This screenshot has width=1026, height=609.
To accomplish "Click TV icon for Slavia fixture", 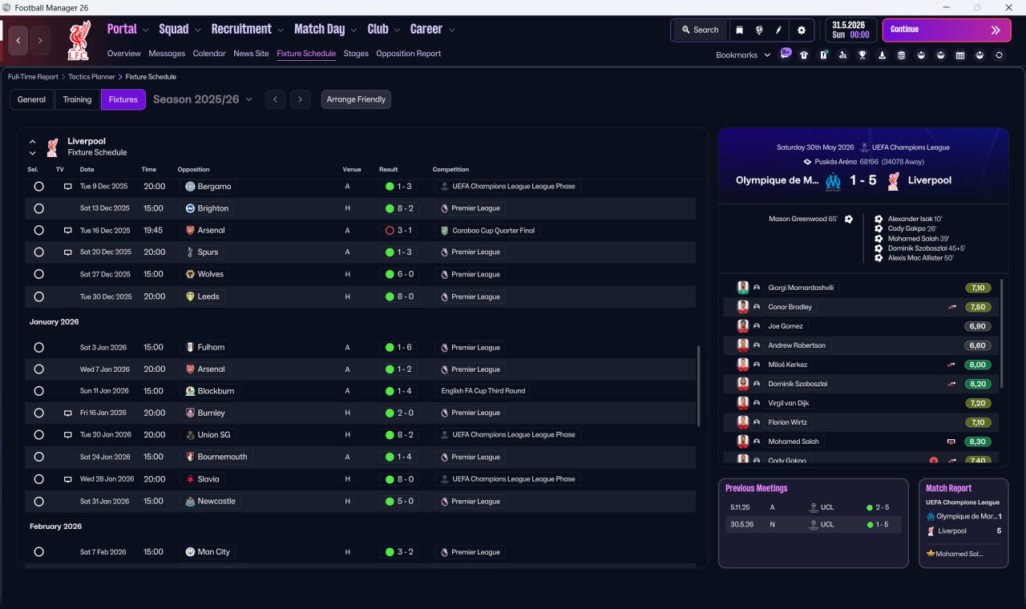I will tap(68, 479).
